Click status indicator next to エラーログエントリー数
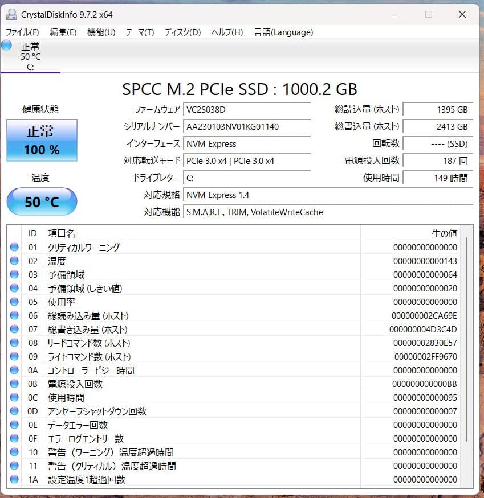Viewport: 484px width, 498px height. click(14, 438)
